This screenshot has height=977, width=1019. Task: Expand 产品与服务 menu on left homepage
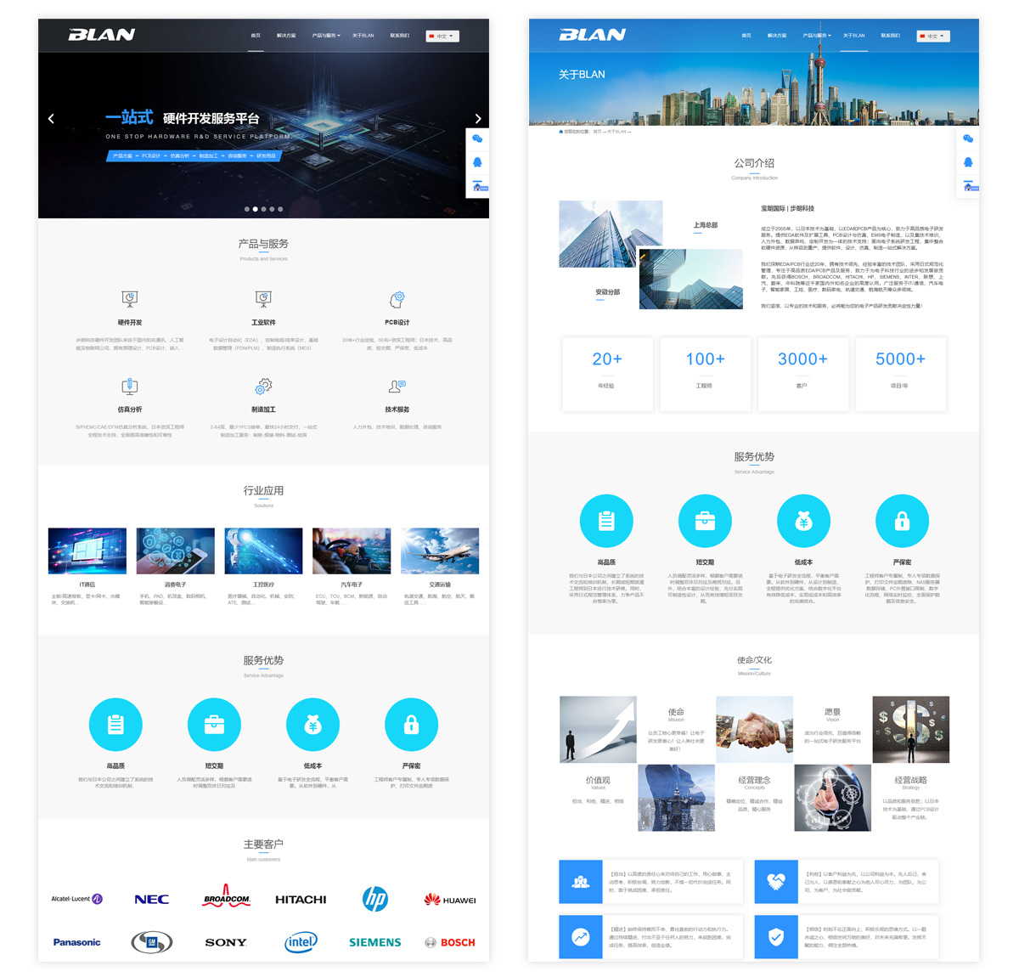tap(325, 36)
